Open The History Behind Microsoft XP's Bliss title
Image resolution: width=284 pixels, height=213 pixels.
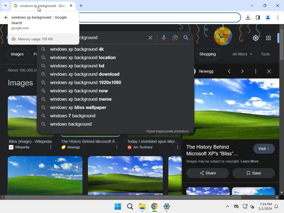[212, 150]
